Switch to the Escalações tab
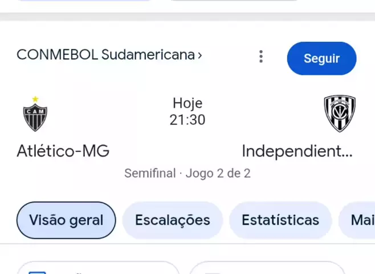Image resolution: width=375 pixels, height=274 pixels. pos(172,220)
